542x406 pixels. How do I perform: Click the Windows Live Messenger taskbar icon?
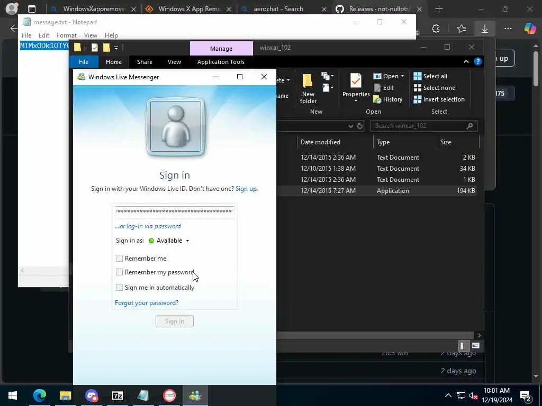point(195,395)
